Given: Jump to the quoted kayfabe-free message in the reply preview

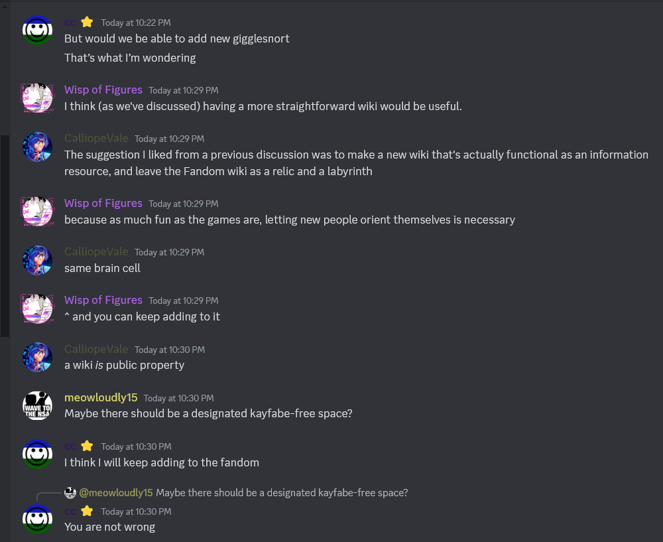Looking at the screenshot, I should 282,492.
